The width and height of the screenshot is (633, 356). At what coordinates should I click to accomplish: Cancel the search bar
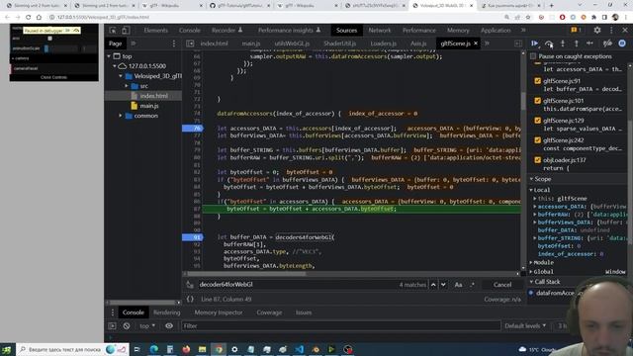(502, 285)
